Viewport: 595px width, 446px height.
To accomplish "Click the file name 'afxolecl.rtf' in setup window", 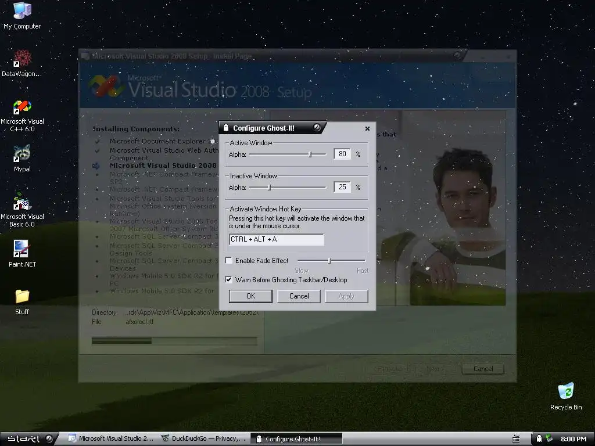I will pos(139,322).
